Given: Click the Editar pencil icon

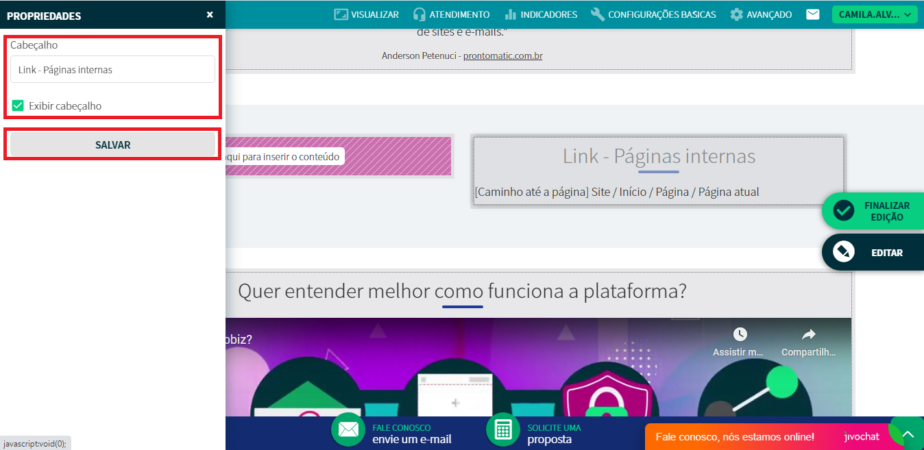Looking at the screenshot, I should [843, 252].
